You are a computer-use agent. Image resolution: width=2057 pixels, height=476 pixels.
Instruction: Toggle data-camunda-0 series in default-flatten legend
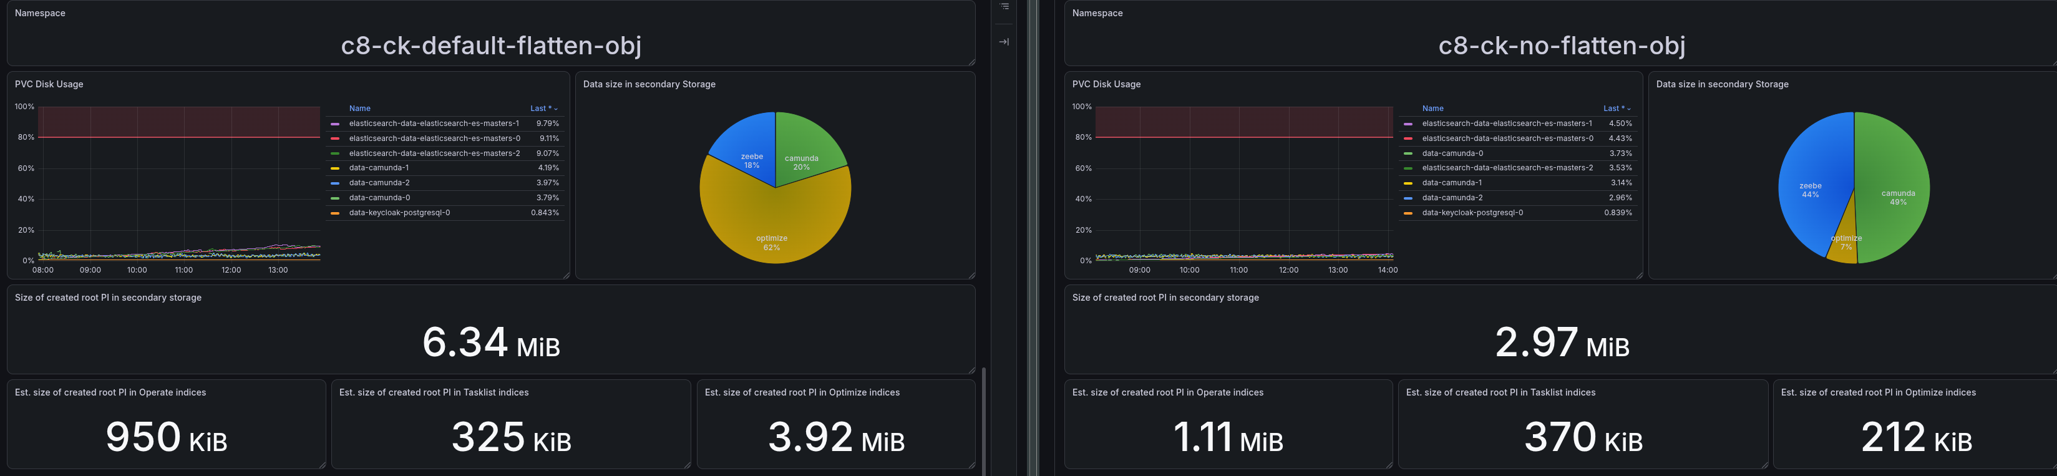[x=379, y=198]
